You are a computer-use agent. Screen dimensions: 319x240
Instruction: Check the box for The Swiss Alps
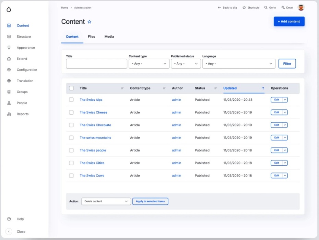71,100
